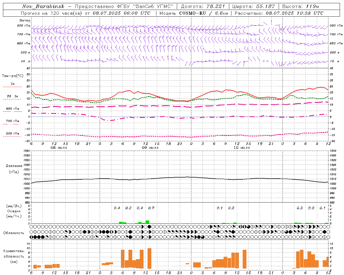Click the 'Осадки' precipitation label
This screenshot has width=344, height=275.
pos(14,211)
